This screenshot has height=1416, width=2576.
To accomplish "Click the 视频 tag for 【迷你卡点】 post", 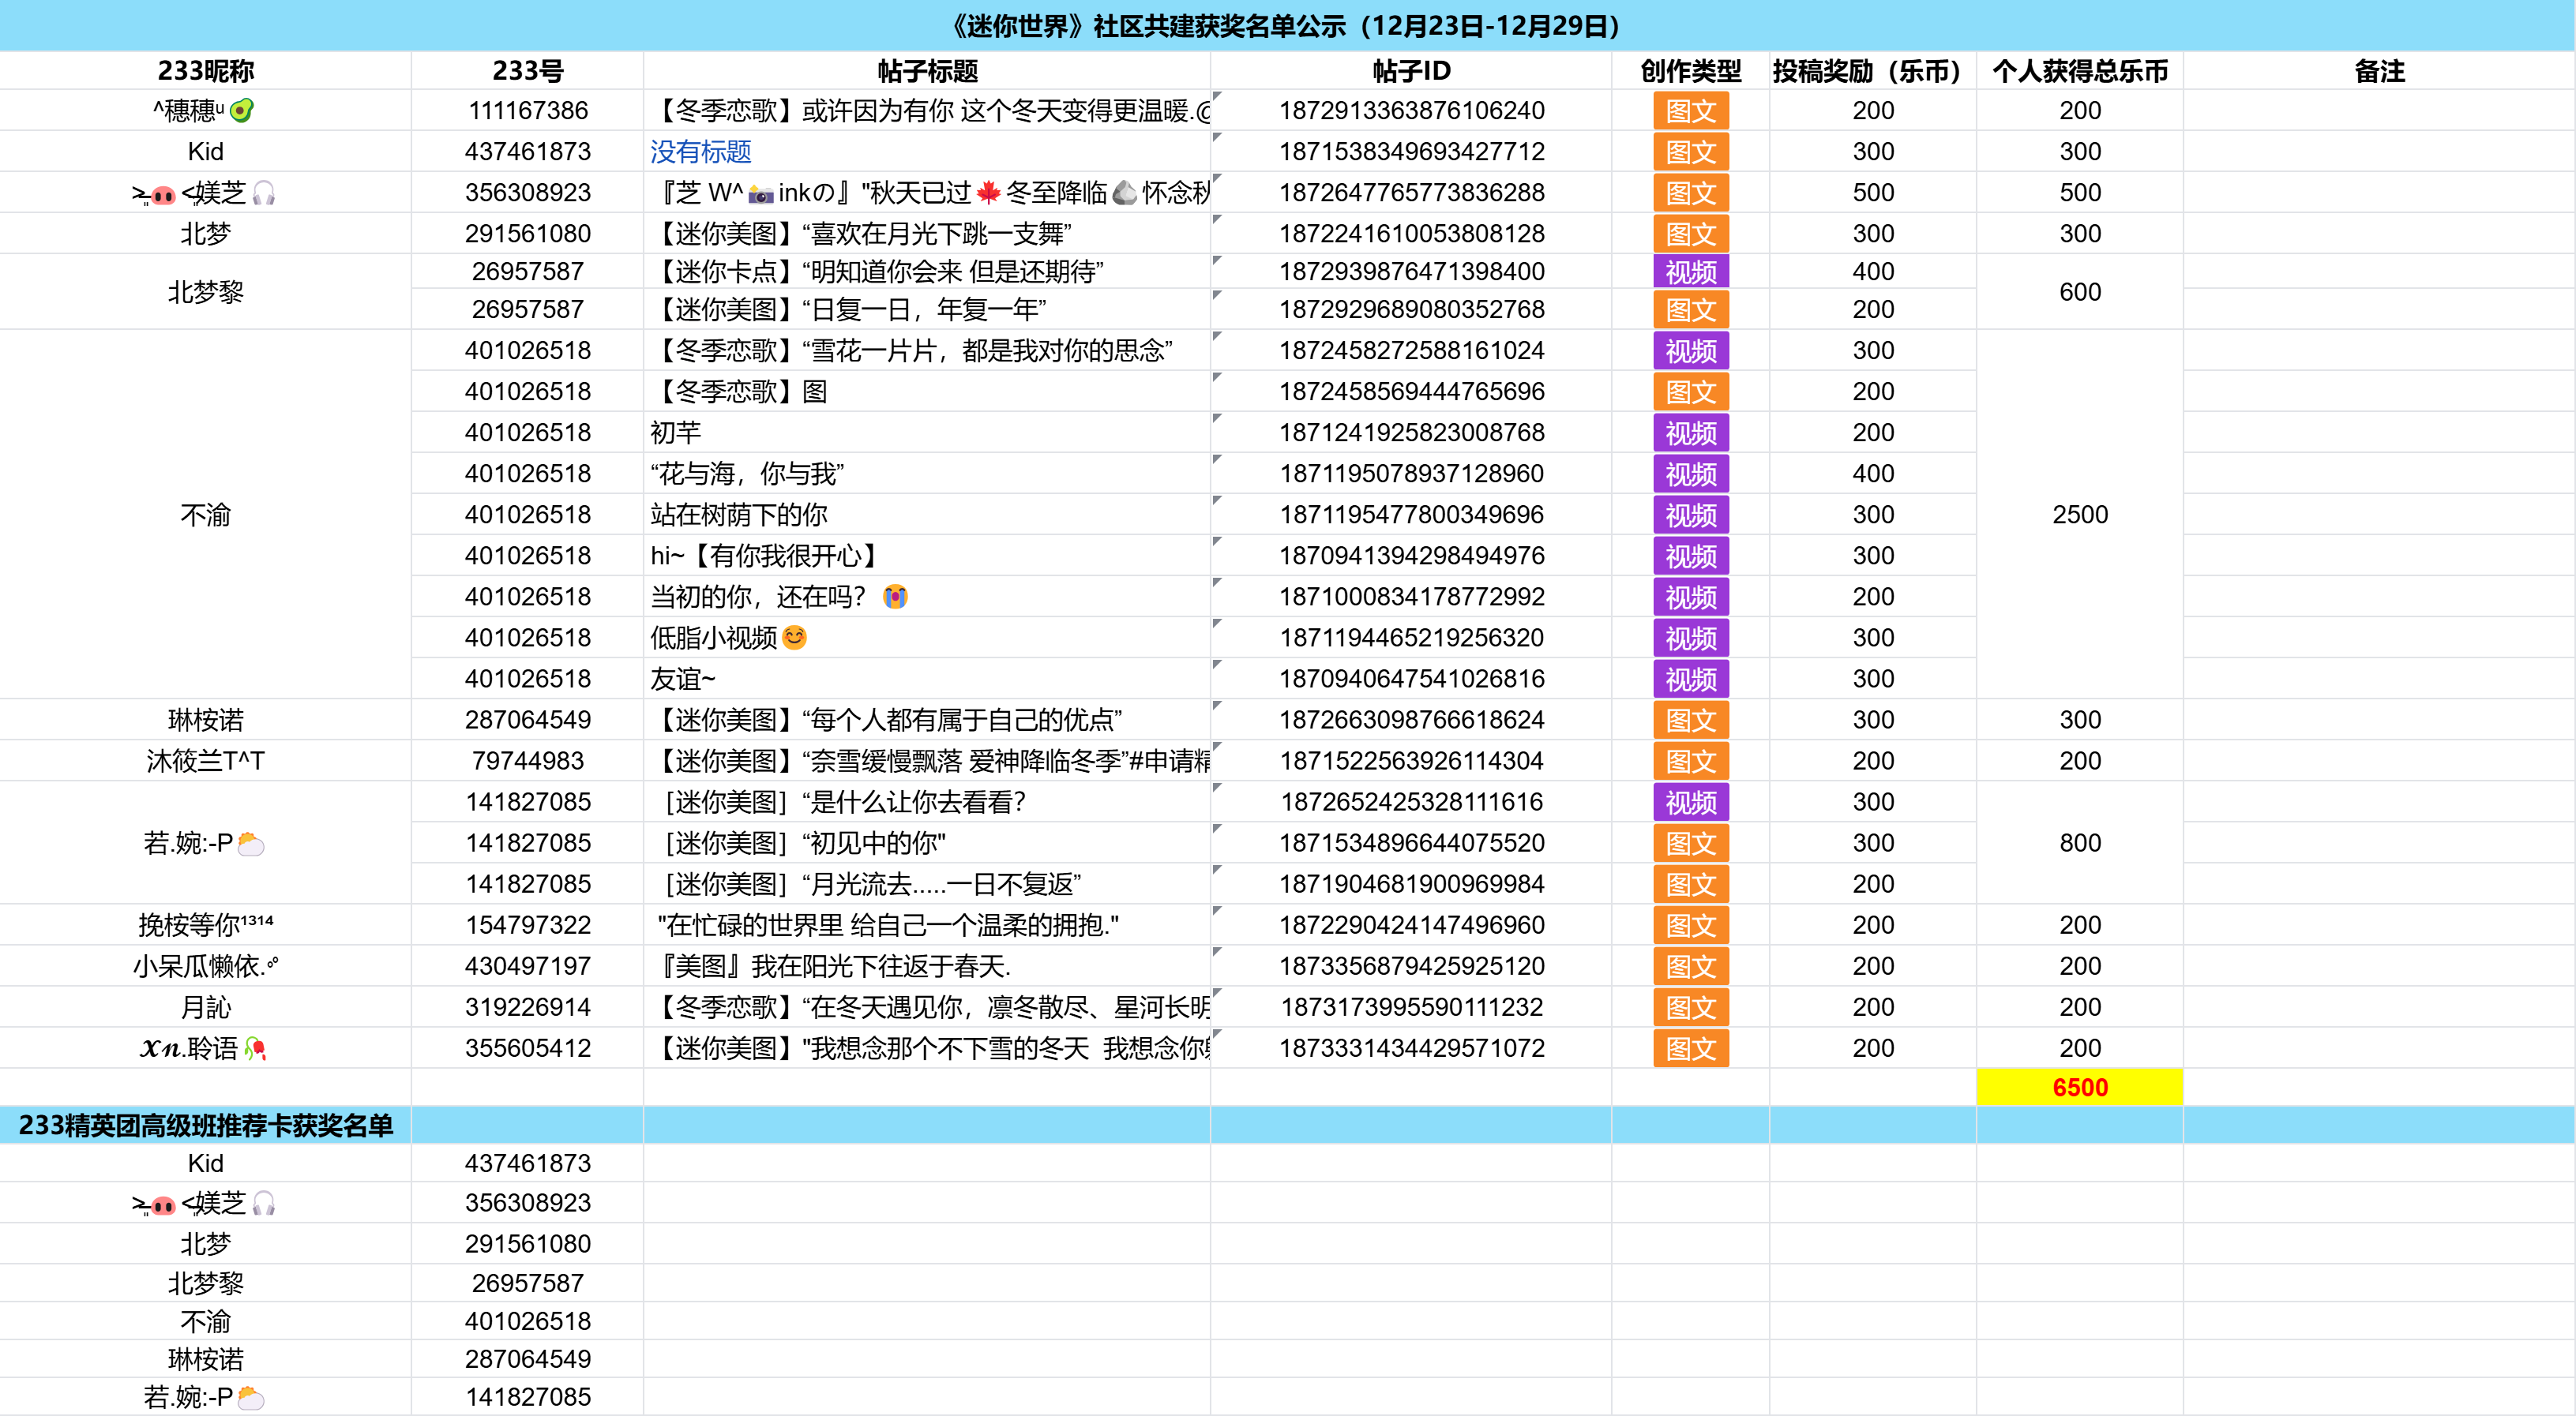I will (1690, 272).
